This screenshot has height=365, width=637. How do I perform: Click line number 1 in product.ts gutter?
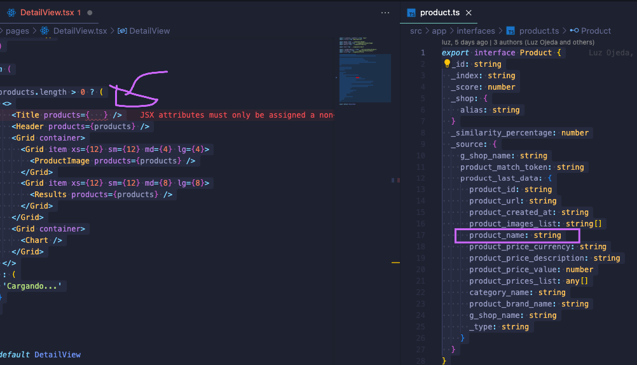pos(423,52)
